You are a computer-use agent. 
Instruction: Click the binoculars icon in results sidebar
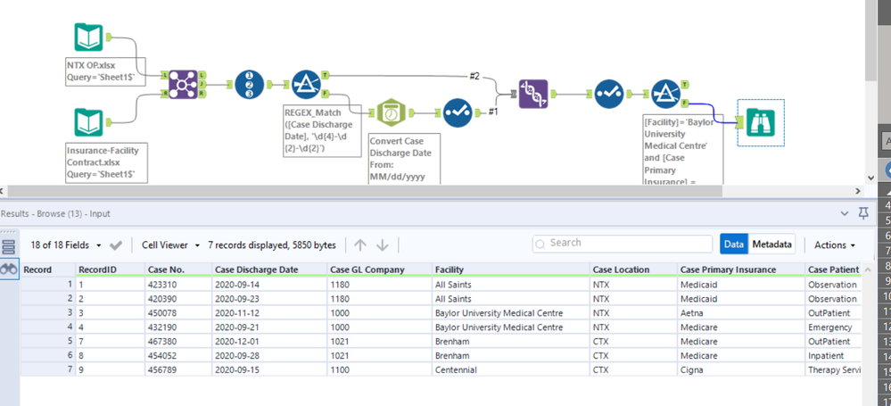(x=10, y=269)
